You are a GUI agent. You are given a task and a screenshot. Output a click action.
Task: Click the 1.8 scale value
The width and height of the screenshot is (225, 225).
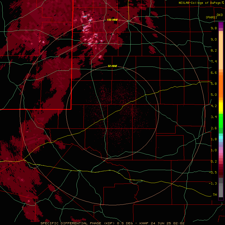point(214,139)
